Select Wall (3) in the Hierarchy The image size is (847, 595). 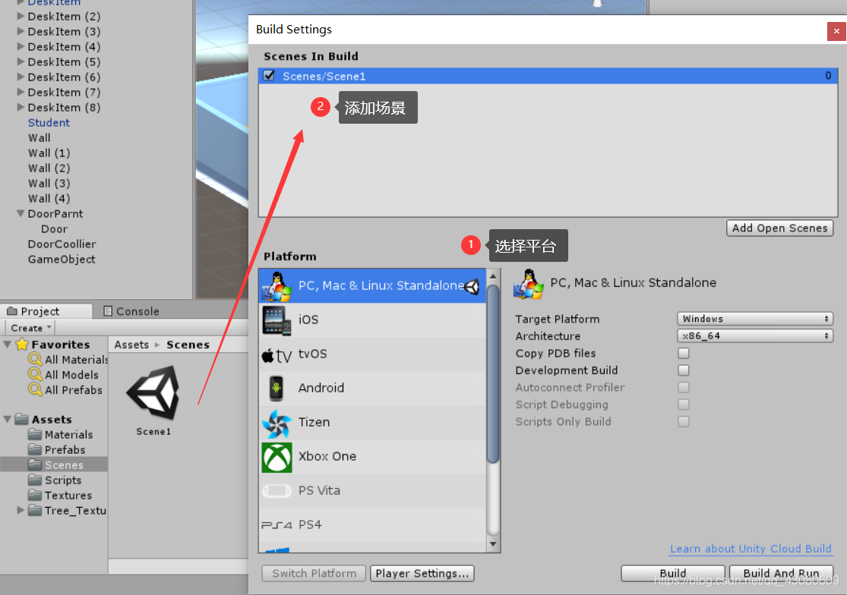tap(49, 184)
